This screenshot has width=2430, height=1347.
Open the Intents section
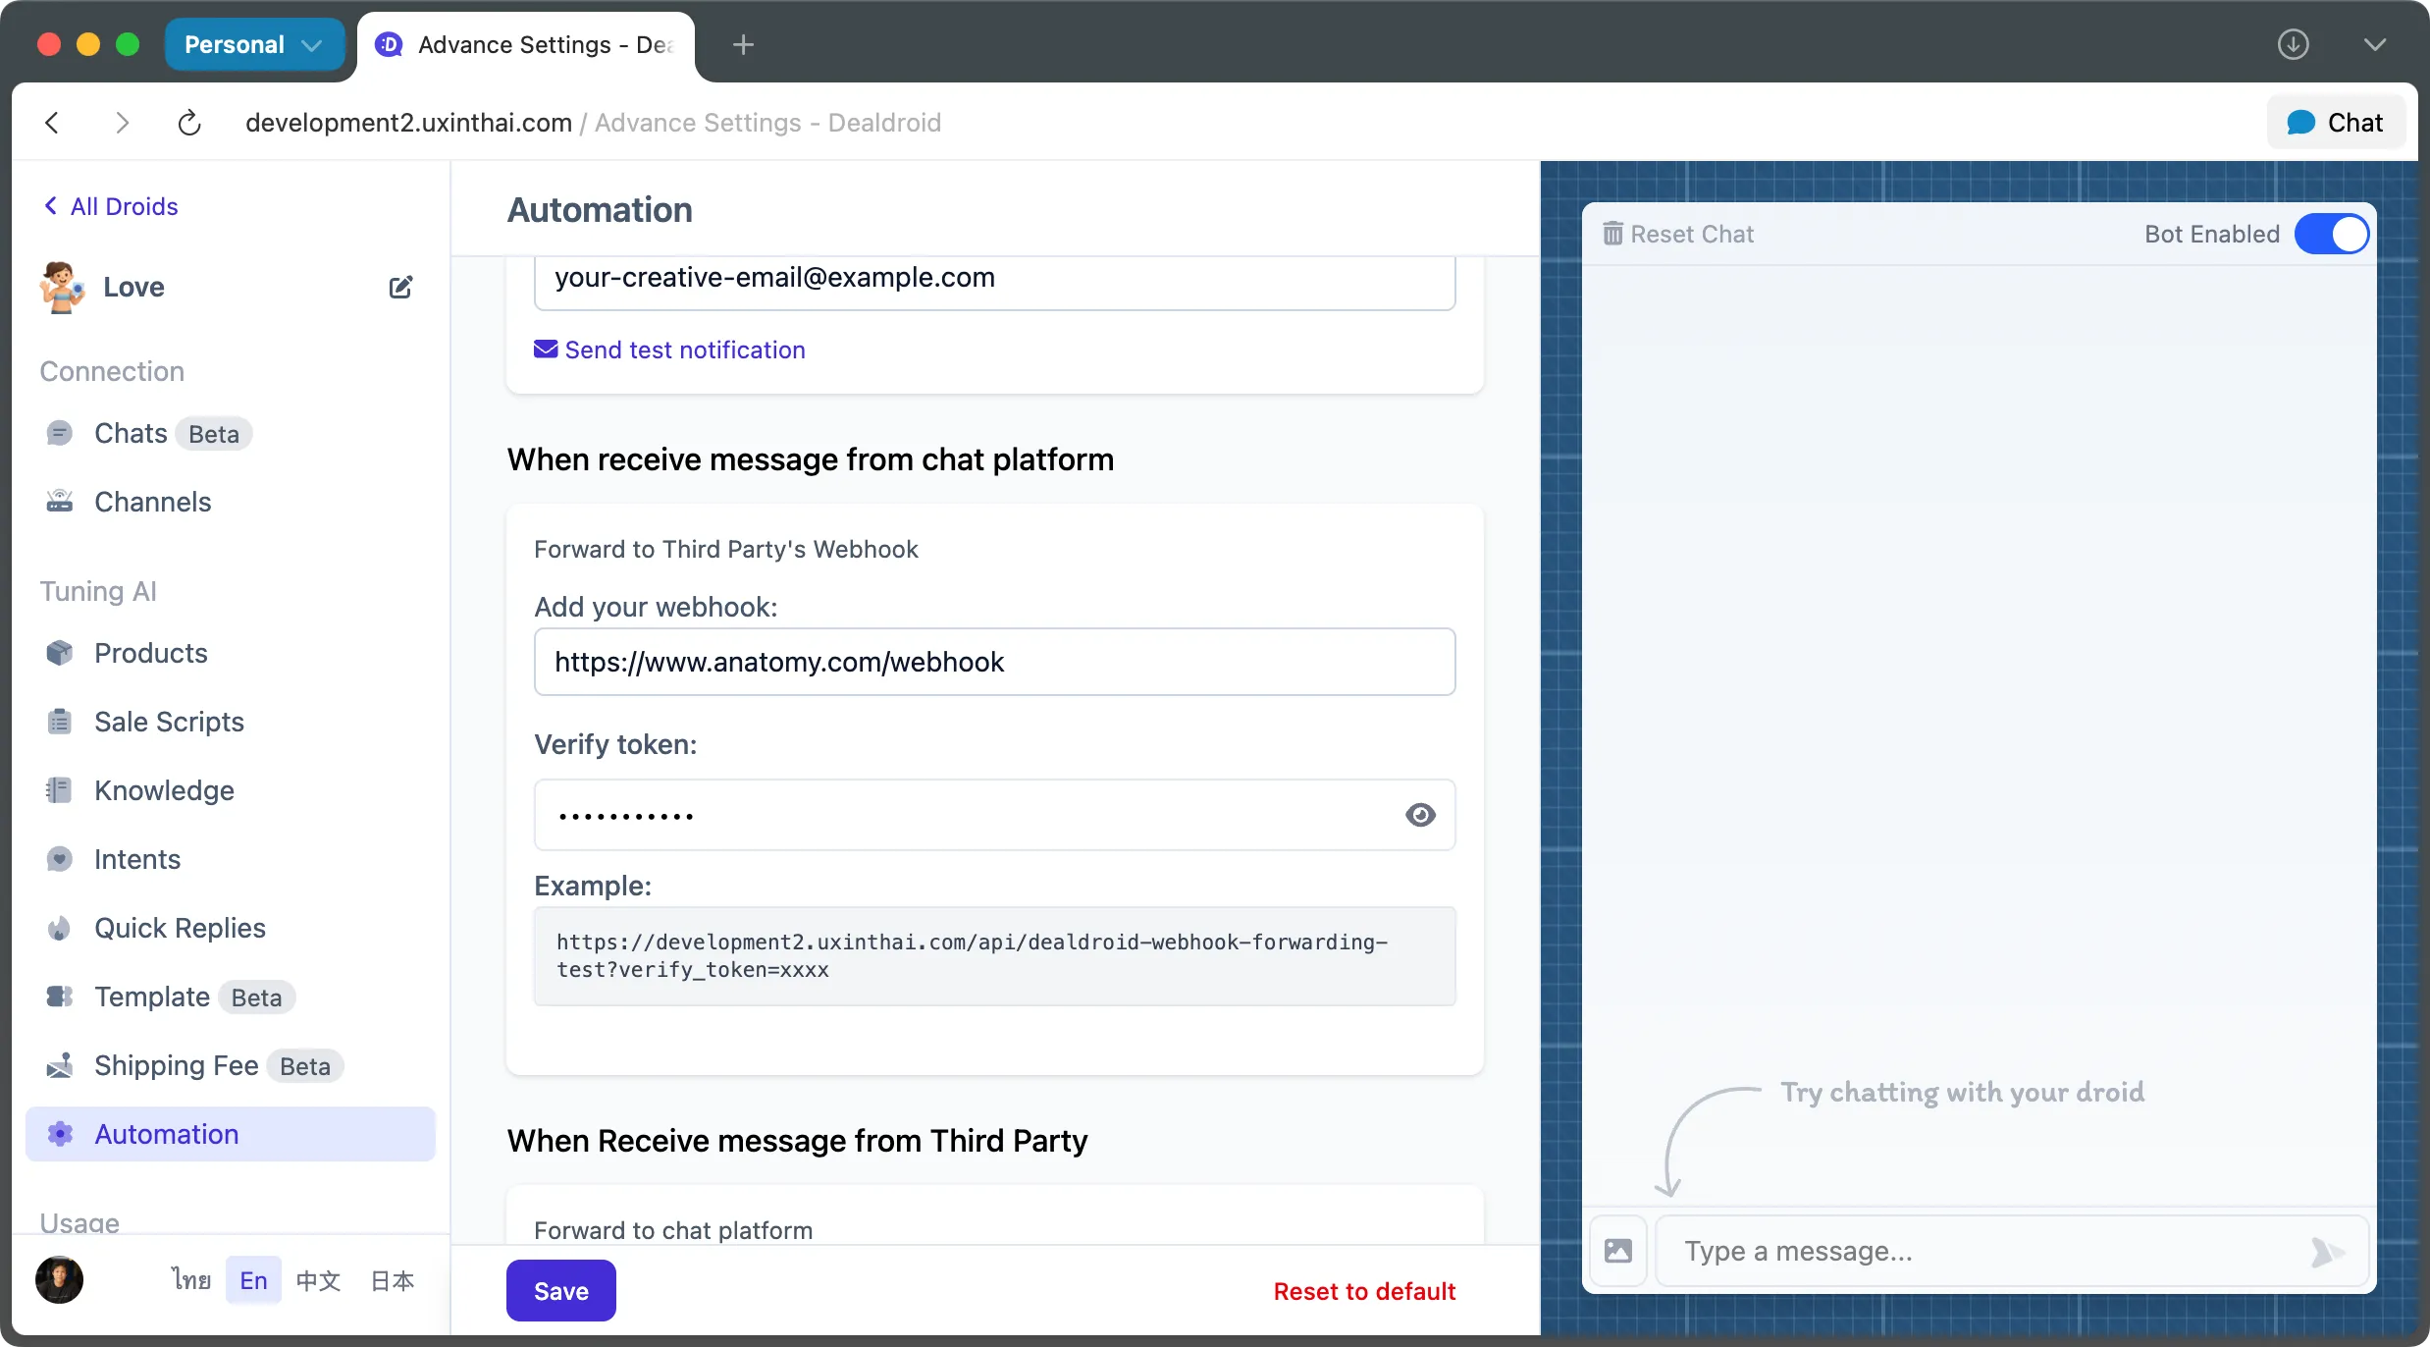pyautogui.click(x=138, y=858)
